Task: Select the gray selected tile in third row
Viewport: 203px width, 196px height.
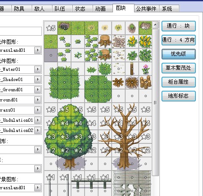Action: coord(51,55)
